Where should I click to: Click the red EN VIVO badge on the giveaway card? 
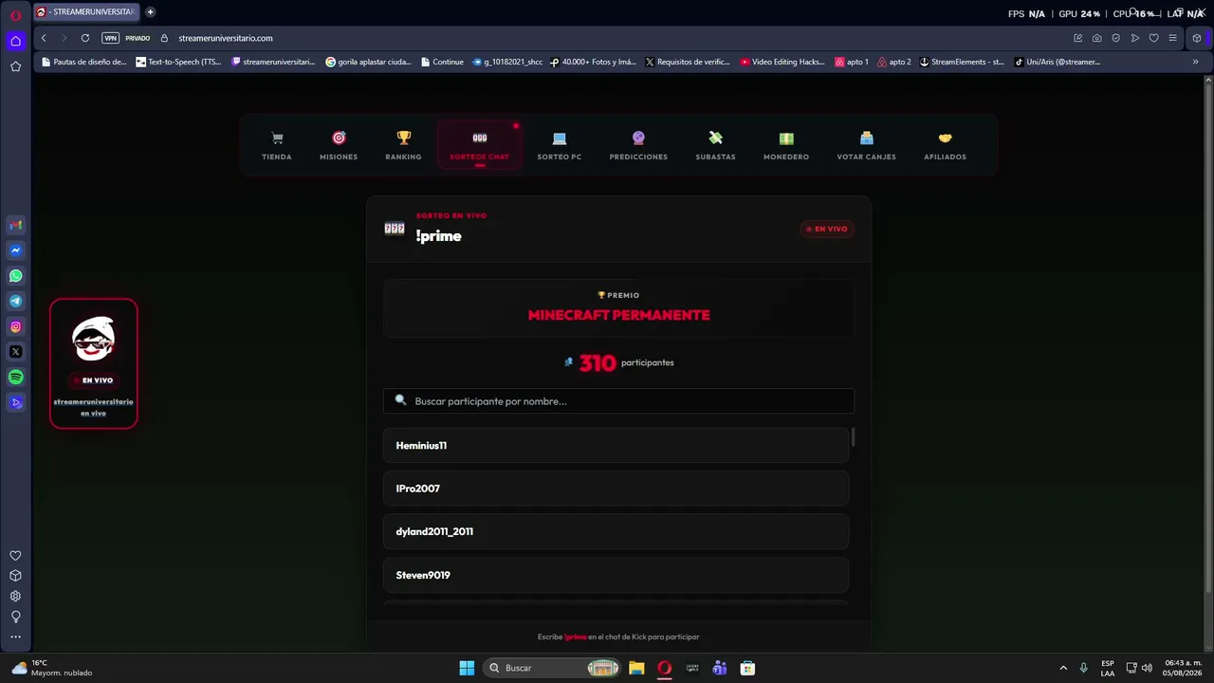click(x=827, y=229)
